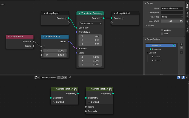The image size is (189, 118).
Task: Click Transform Geometry Scale input socket
Action: (x=76, y=53)
